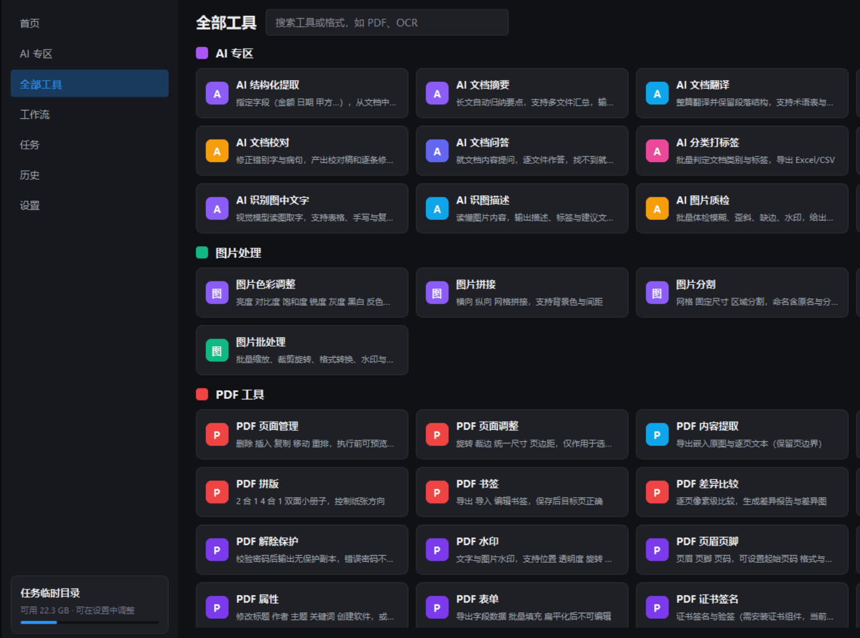
Task: Click the purple AI 专区 section marker
Action: click(202, 53)
